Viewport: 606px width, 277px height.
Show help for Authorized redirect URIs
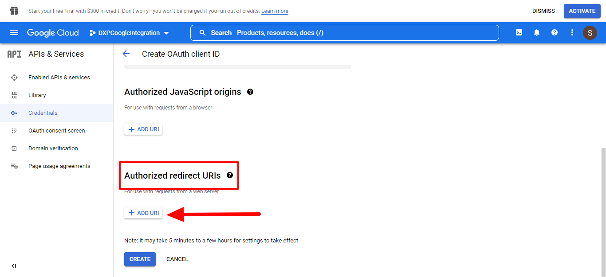tap(230, 175)
